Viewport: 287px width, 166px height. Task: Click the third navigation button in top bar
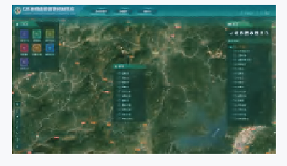click(147, 11)
